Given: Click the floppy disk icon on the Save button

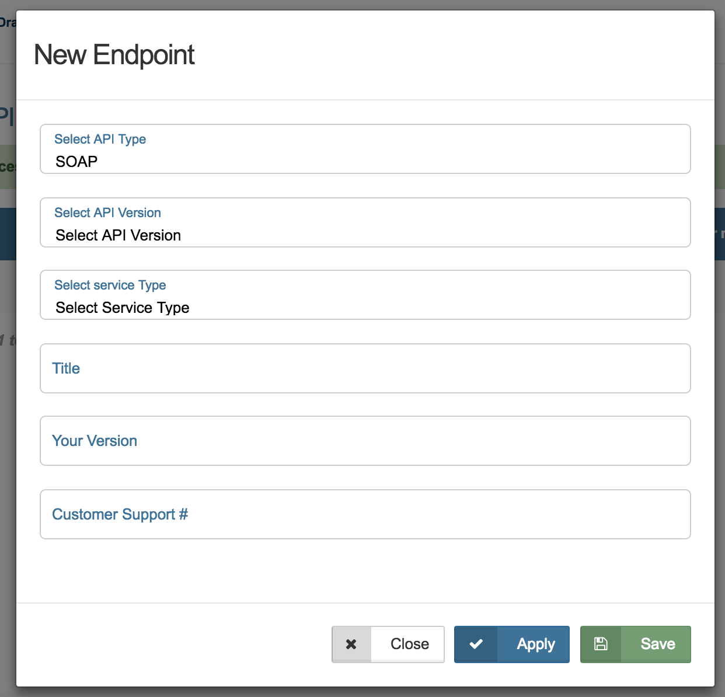Looking at the screenshot, I should click(601, 644).
